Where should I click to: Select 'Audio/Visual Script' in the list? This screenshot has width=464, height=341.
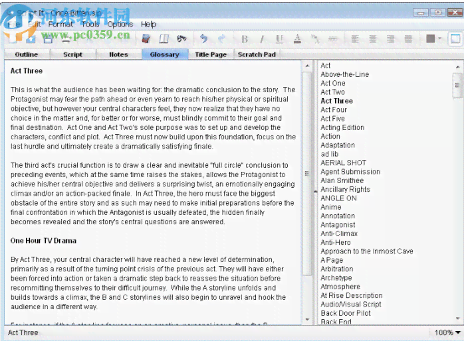click(351, 305)
